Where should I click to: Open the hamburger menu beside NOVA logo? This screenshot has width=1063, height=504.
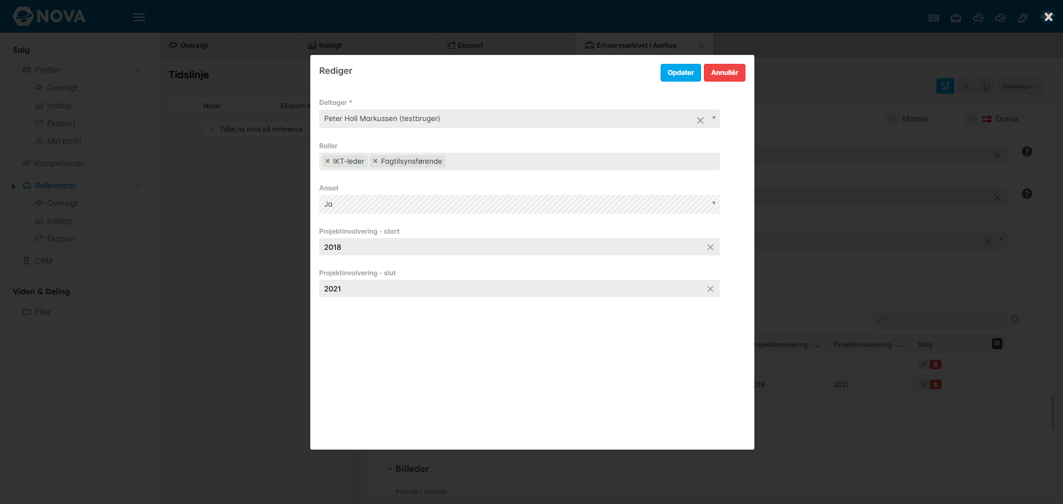(139, 17)
